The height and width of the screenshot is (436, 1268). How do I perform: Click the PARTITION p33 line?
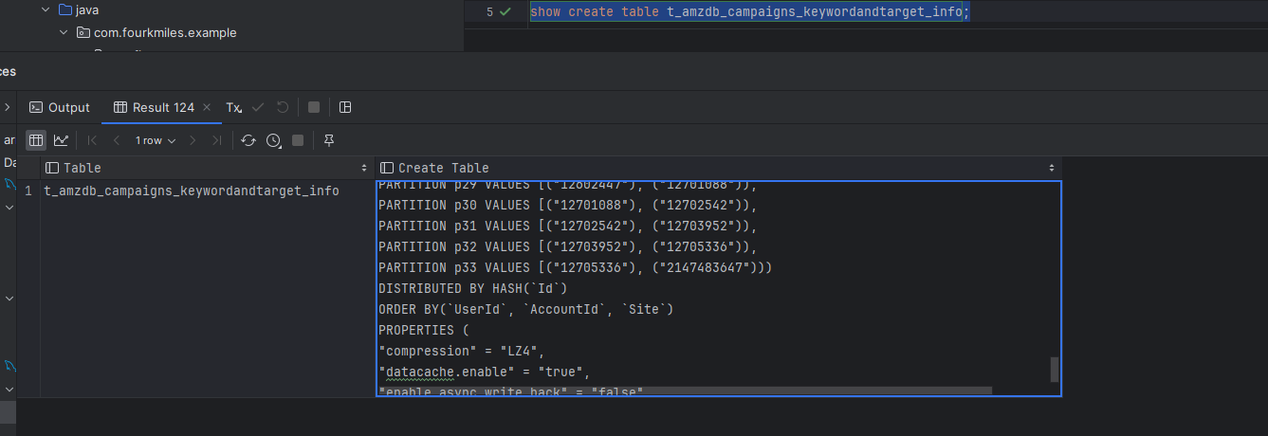pyautogui.click(x=576, y=267)
